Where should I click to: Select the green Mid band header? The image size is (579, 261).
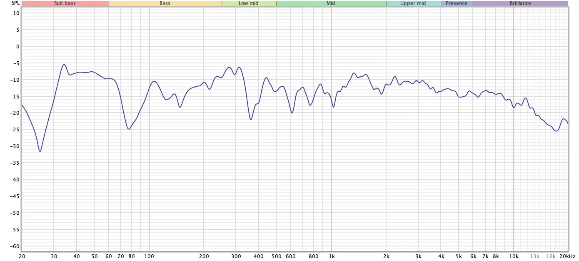pyautogui.click(x=331, y=3)
